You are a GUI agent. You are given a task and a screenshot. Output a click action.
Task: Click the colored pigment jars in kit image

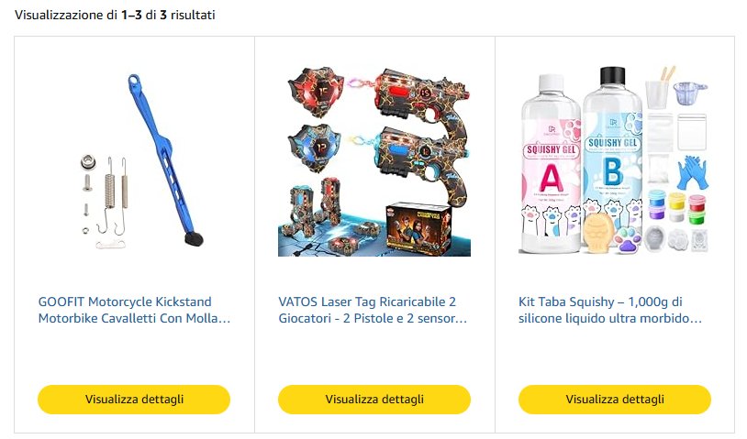coord(676,207)
